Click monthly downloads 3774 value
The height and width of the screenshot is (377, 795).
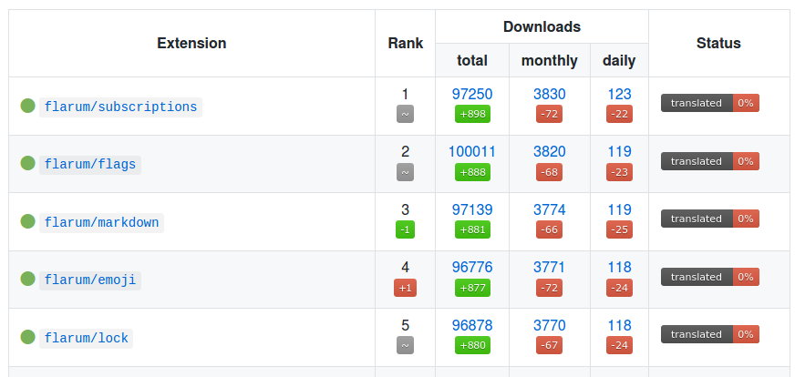[550, 209]
